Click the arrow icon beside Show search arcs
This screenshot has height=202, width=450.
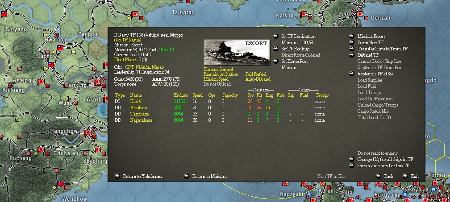[x=352, y=165]
